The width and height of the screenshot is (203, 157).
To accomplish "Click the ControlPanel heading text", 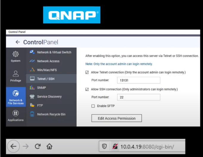I will click(41, 42).
